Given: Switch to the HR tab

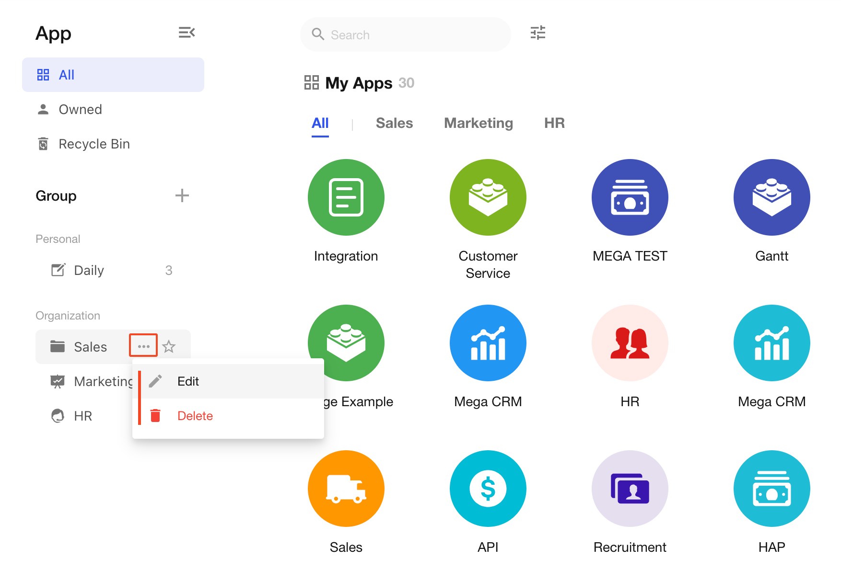Looking at the screenshot, I should (554, 123).
